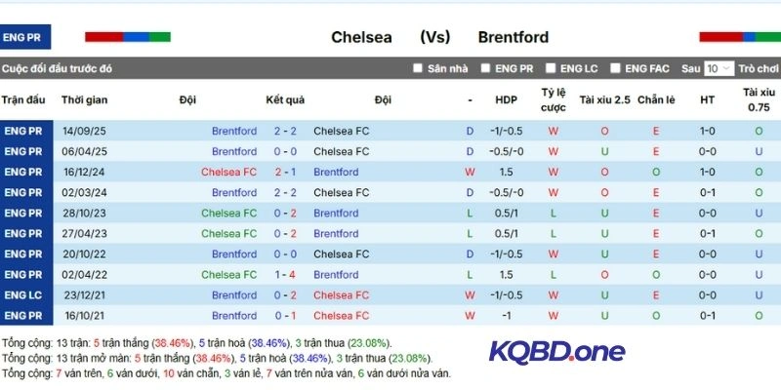
Task: Open Brentford link in the 14/09/25 row
Action: 234,131
